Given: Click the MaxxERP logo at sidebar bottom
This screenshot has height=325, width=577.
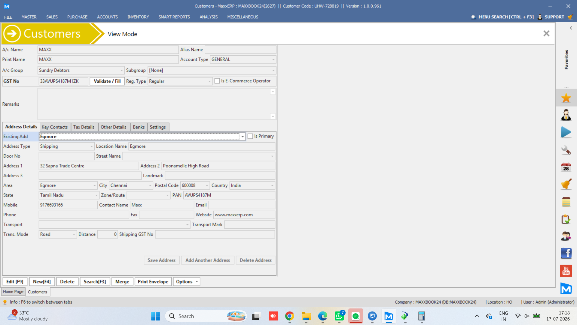Looking at the screenshot, I should point(566,289).
